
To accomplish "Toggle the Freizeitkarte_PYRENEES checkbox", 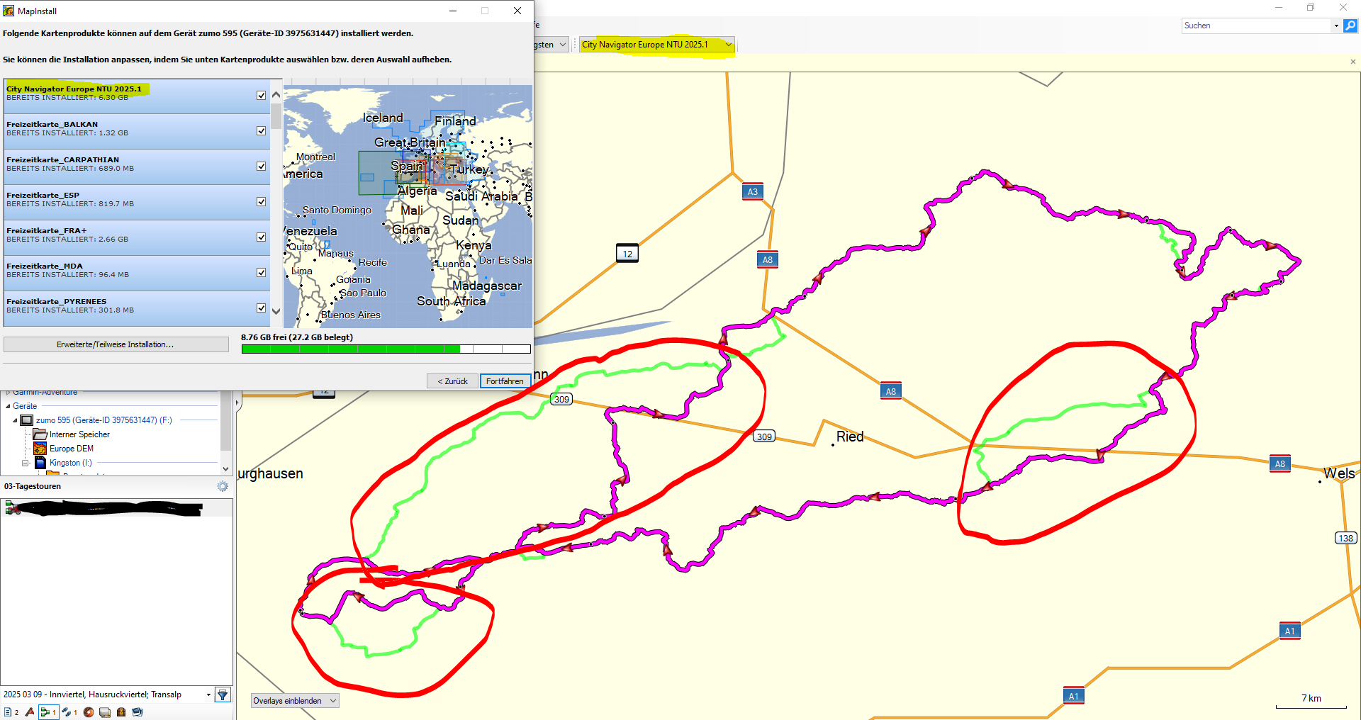I will tap(261, 308).
